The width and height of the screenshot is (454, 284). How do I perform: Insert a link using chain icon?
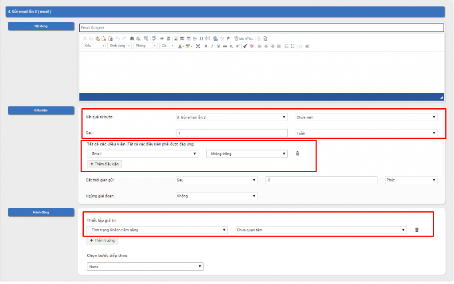tap(215, 39)
